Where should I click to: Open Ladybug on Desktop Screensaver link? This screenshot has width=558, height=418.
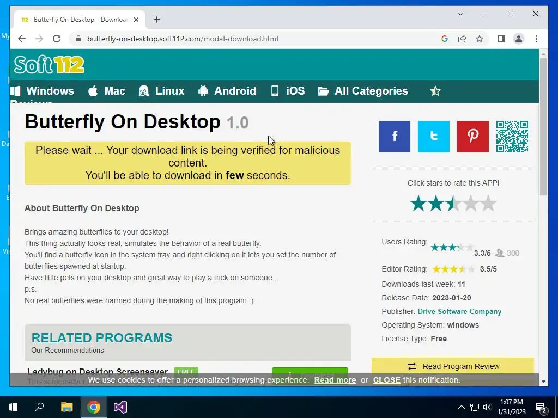point(98,372)
